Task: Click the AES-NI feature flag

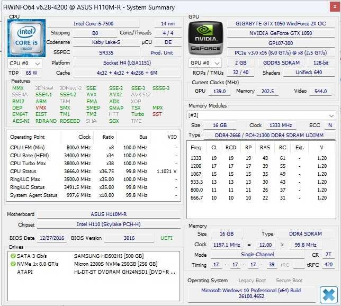Action: [21, 121]
